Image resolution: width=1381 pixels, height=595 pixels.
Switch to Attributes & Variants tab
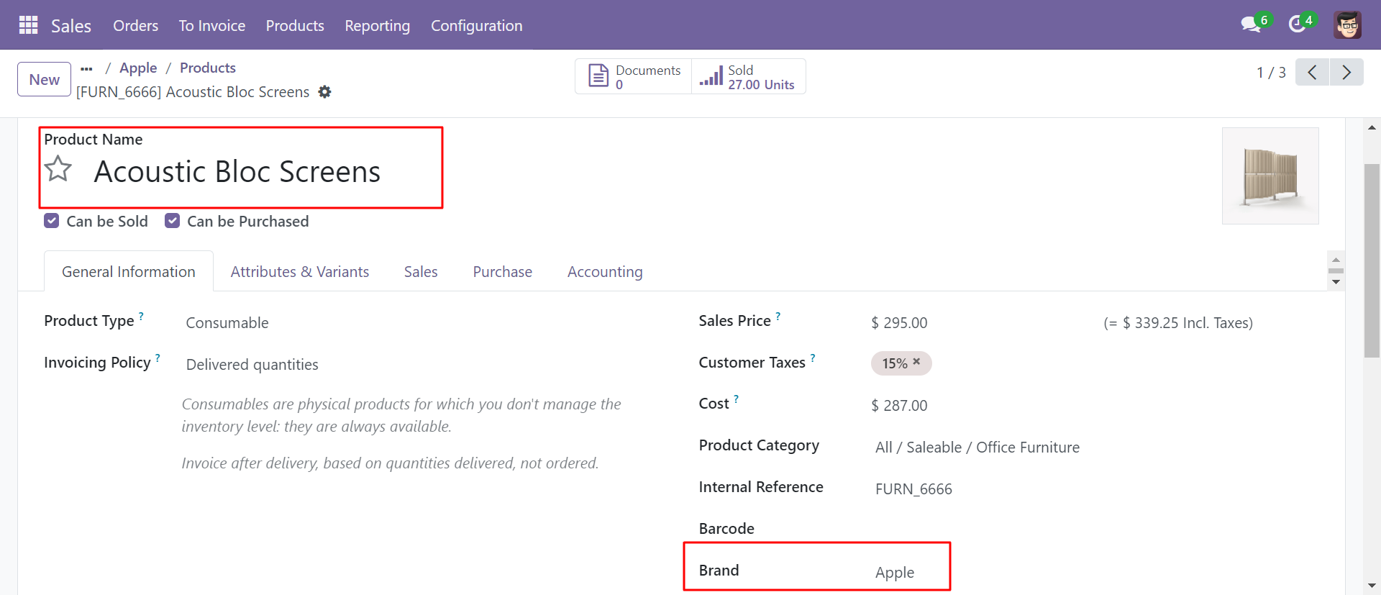pos(300,271)
